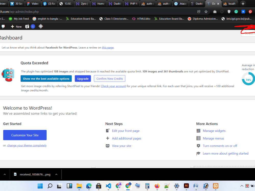The height and width of the screenshot is (191, 255).
Task: Open Task View from the taskbar
Action: 59,186
